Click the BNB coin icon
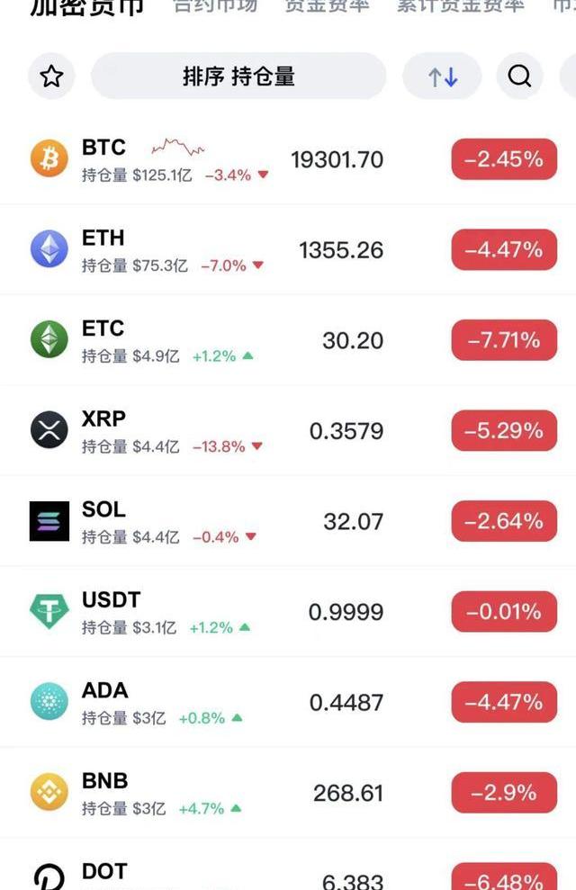This screenshot has height=890, width=576. click(49, 793)
